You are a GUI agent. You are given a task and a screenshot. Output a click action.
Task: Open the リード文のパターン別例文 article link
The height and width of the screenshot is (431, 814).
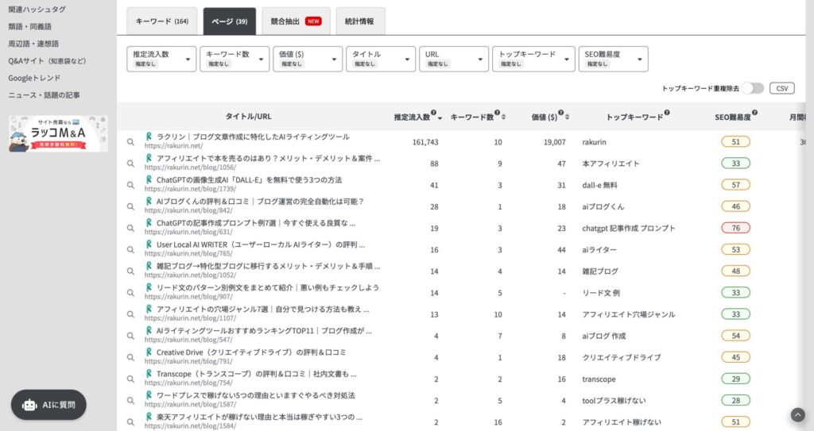click(268, 287)
